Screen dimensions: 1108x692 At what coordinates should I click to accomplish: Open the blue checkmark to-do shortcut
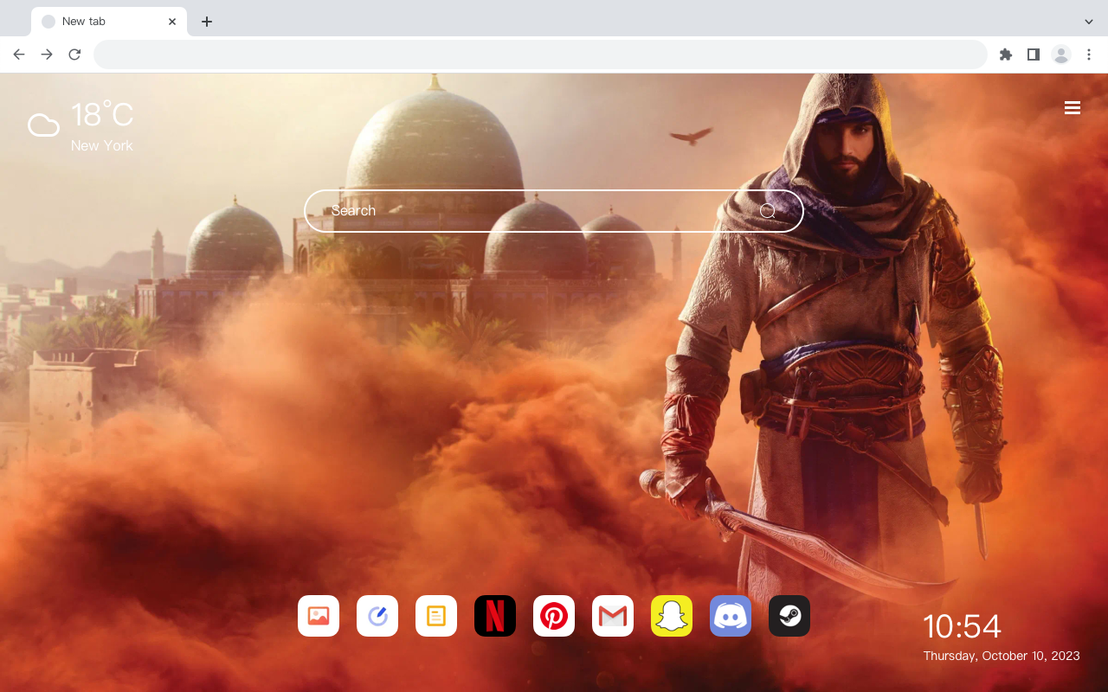[x=377, y=616]
